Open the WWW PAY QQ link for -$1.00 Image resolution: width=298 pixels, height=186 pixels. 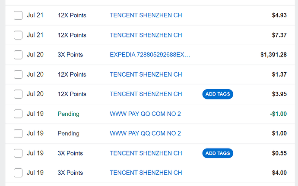point(145,114)
